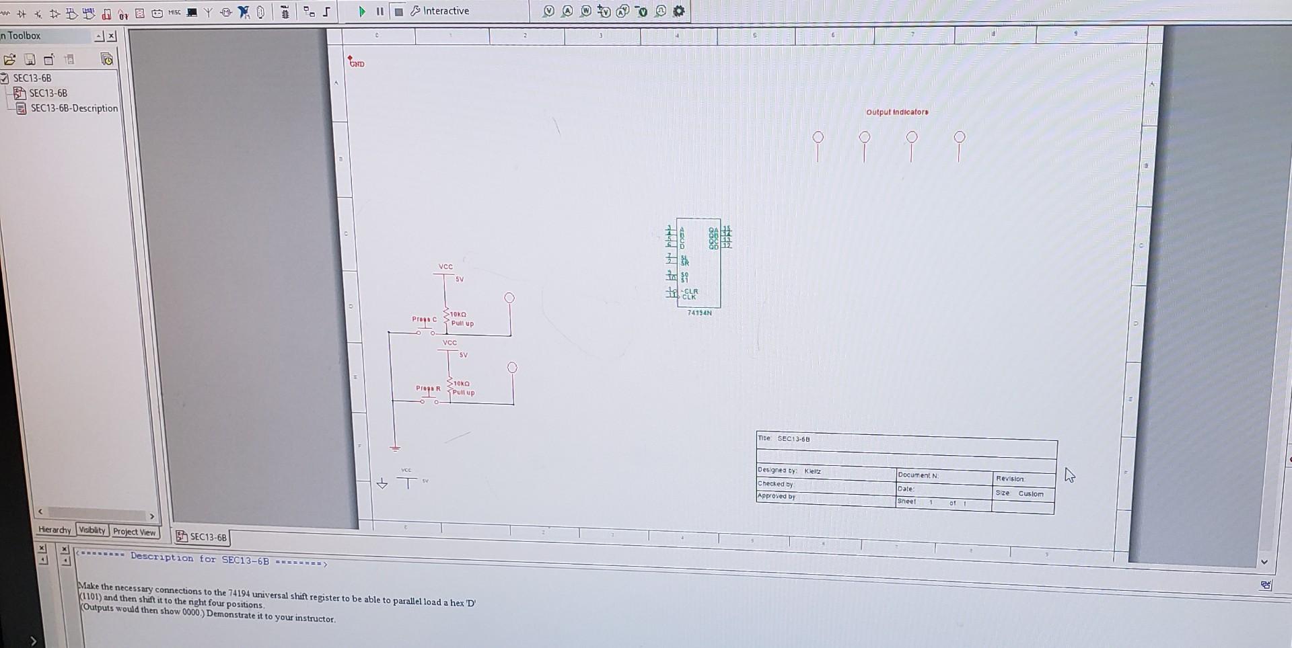Place a voltage probe
The image size is (1292, 648).
coord(549,11)
